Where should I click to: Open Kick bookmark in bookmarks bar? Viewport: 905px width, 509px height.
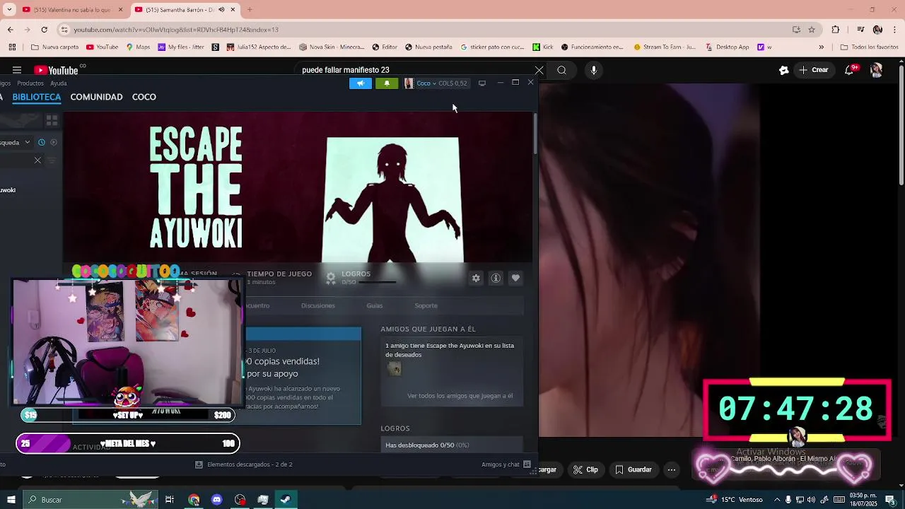543,47
